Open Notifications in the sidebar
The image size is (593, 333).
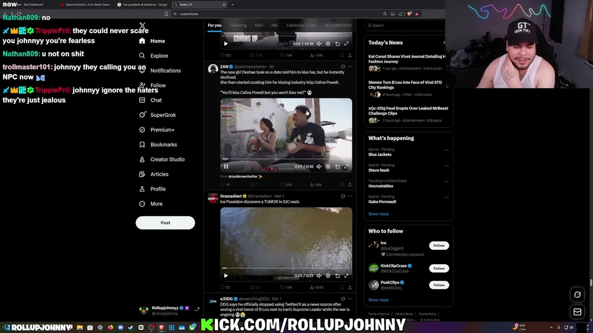pos(159,70)
